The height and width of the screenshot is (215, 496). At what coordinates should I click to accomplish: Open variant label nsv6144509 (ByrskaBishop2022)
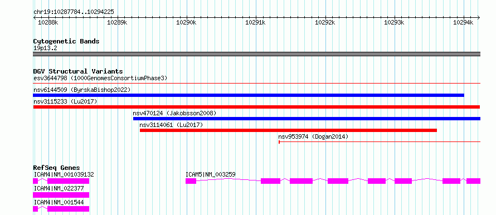[x=82, y=90]
